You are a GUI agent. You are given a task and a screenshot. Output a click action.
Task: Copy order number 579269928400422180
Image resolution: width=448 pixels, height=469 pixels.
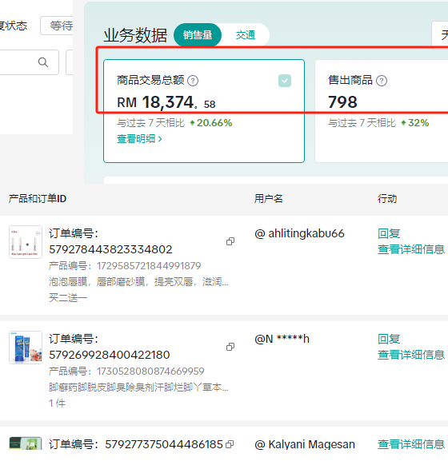[x=230, y=347]
